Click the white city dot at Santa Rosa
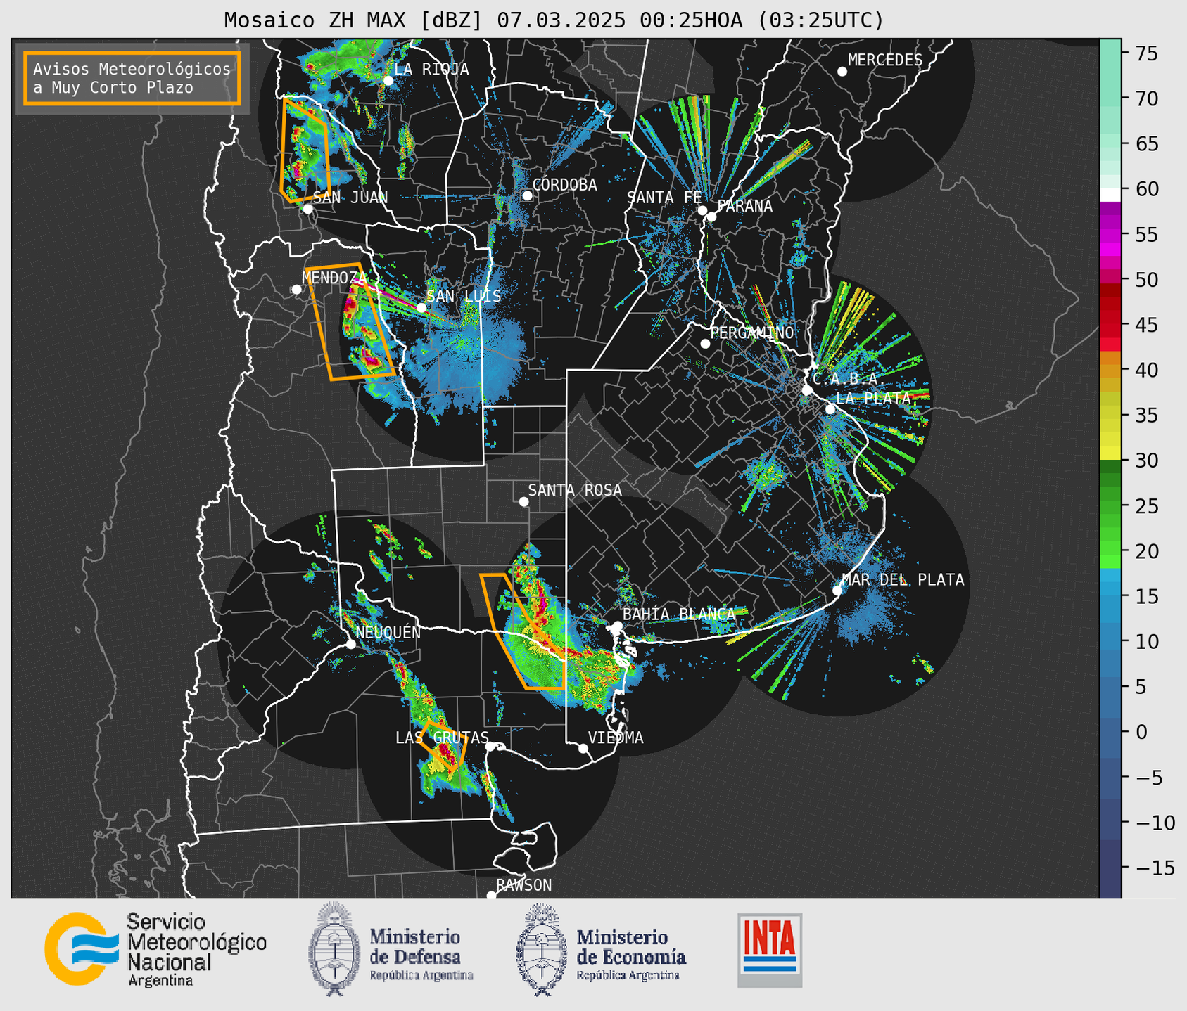This screenshot has width=1187, height=1011. pos(523,501)
